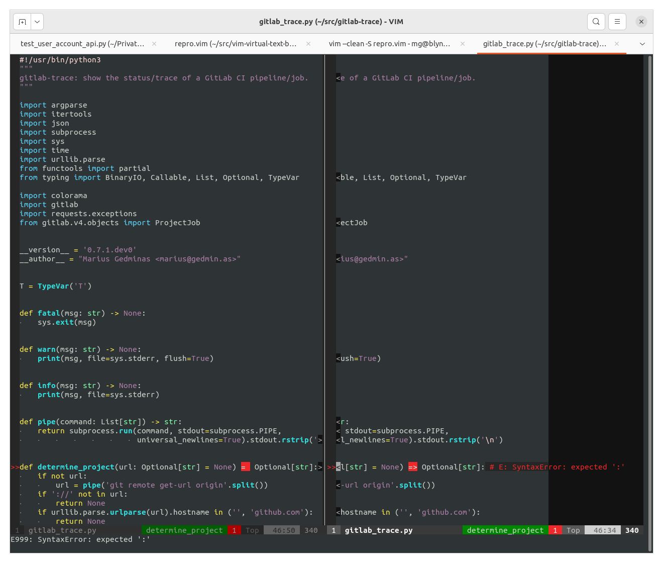Click the new tab icon in header bar
The height and width of the screenshot is (563, 663).
pyautogui.click(x=22, y=22)
